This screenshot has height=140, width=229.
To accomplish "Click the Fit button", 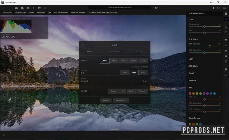I will (x=123, y=91).
